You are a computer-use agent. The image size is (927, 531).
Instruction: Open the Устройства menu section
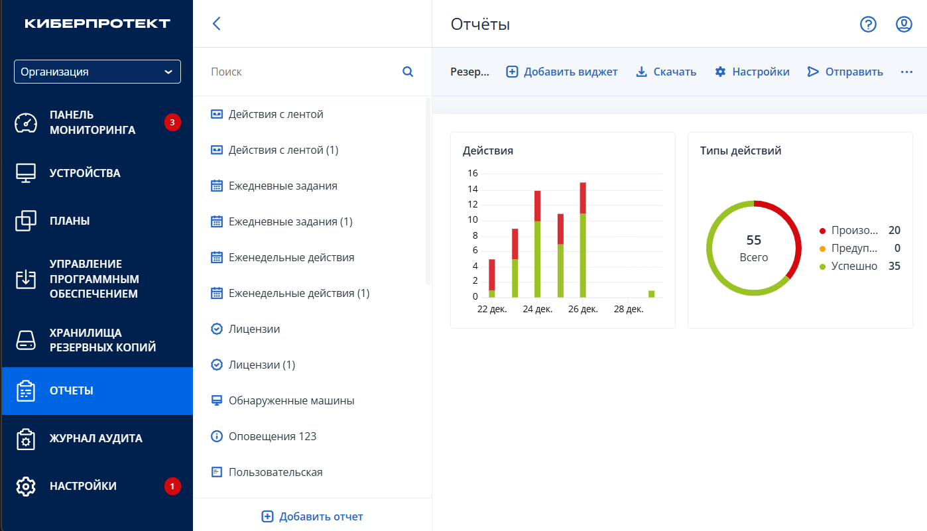(97, 173)
